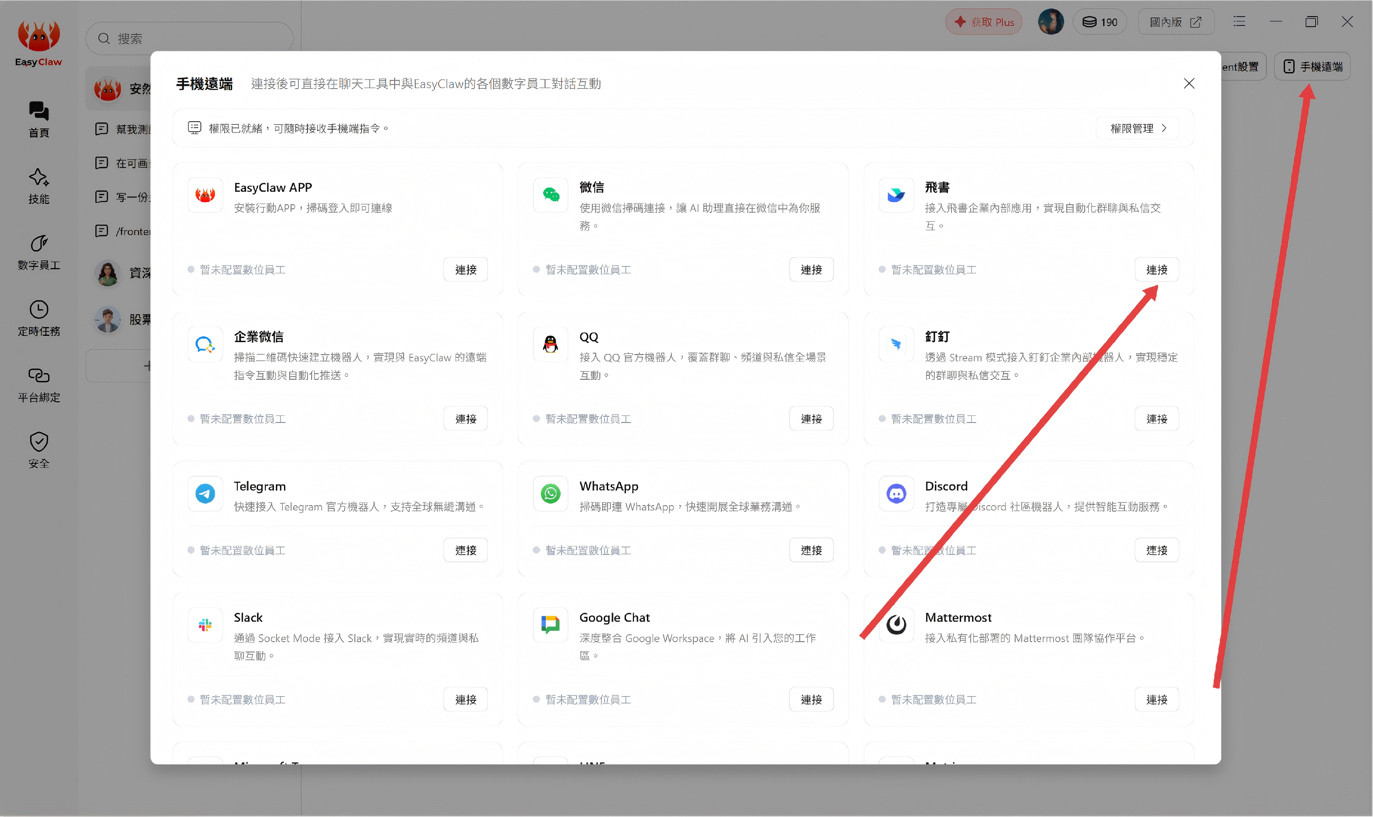1373x817 pixels.
Task: Open 安全 security in the sidebar
Action: 38,450
